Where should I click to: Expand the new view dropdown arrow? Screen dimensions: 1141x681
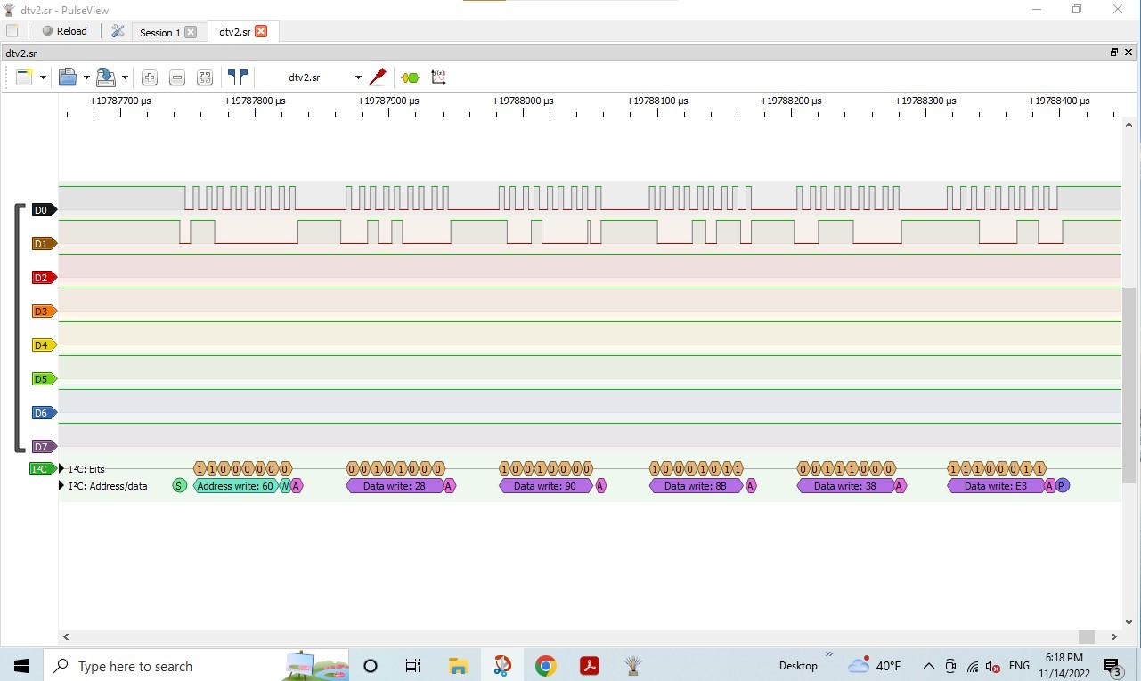pos(43,77)
